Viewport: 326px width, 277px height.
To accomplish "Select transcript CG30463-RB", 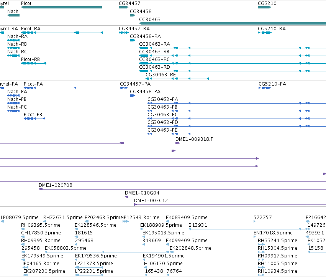I will coord(233,56).
